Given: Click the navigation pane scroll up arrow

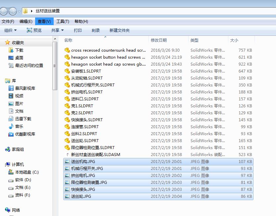Looking at the screenshot, I should 55,39.
